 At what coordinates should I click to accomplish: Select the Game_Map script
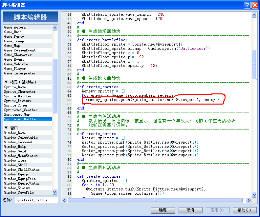(28, 46)
